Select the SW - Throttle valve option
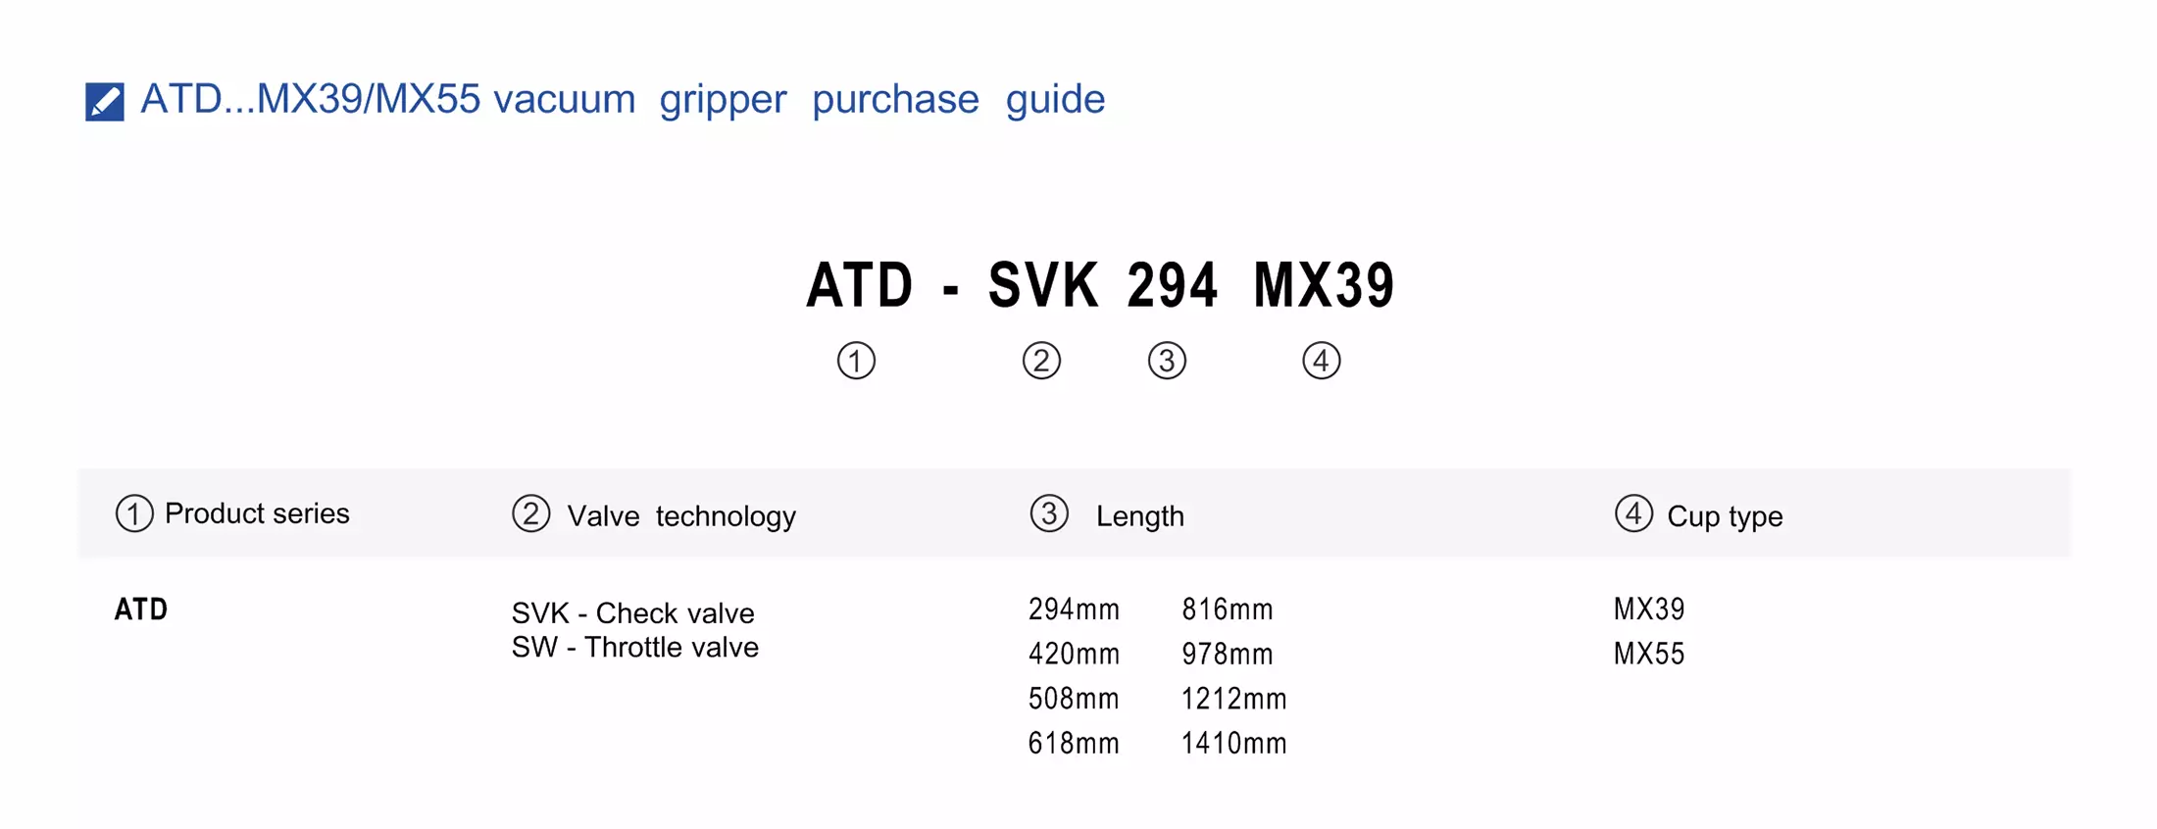2157x829 pixels. tap(634, 648)
